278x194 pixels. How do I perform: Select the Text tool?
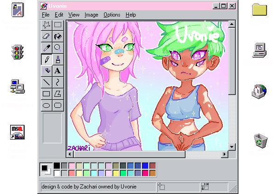(x=58, y=71)
